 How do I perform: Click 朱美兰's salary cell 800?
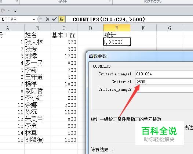point(64,119)
